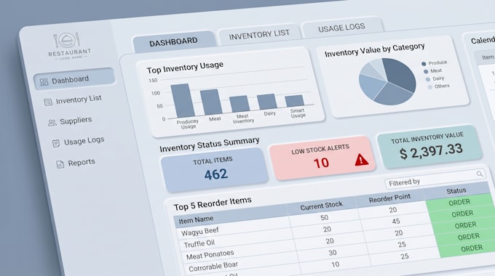The width and height of the screenshot is (495, 276).
Task: Click the Inventory Value by Category title
Action: click(x=375, y=50)
